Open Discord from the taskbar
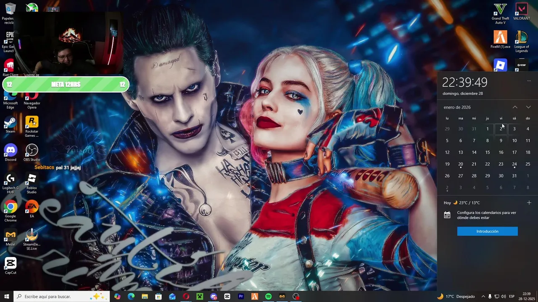Screen dimensions: 538x302 coord(214,297)
